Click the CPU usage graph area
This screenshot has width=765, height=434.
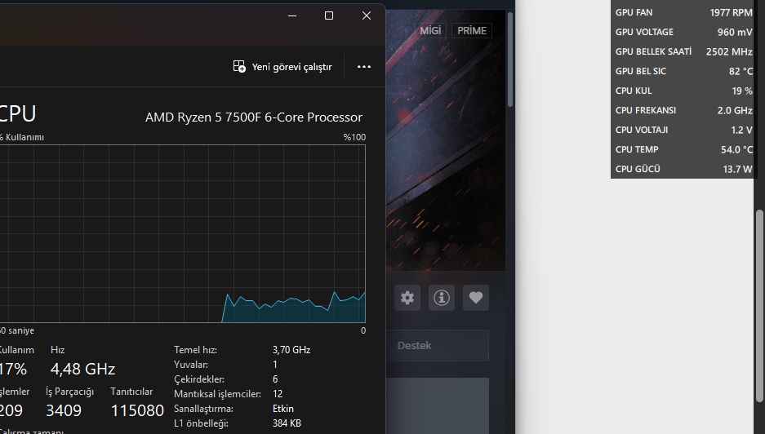(182, 233)
